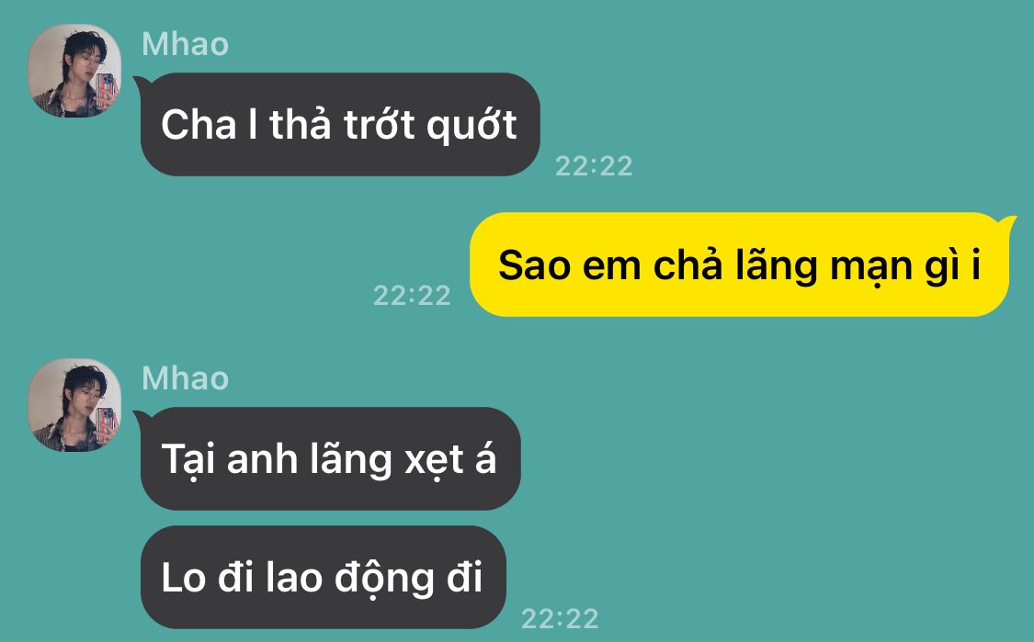Click the 22:22 timestamp left of yellow bubble
1034x642 pixels.
(x=412, y=295)
